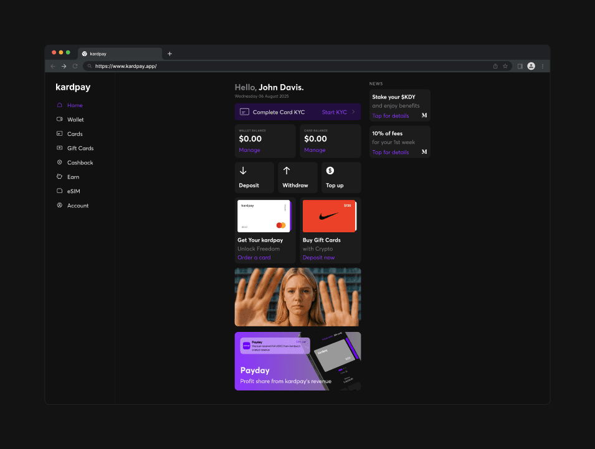Click Start KYC on the purple banner
The height and width of the screenshot is (449, 595).
coord(335,111)
